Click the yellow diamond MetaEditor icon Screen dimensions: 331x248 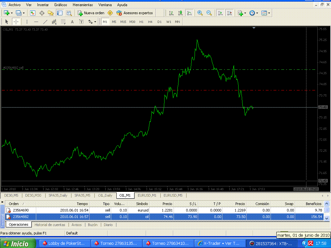click(110, 13)
